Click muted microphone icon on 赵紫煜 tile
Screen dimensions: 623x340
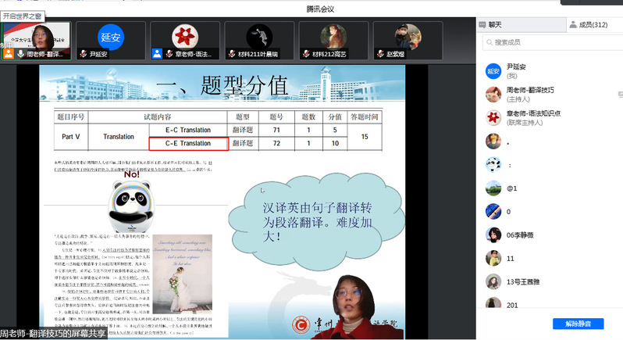coord(380,54)
